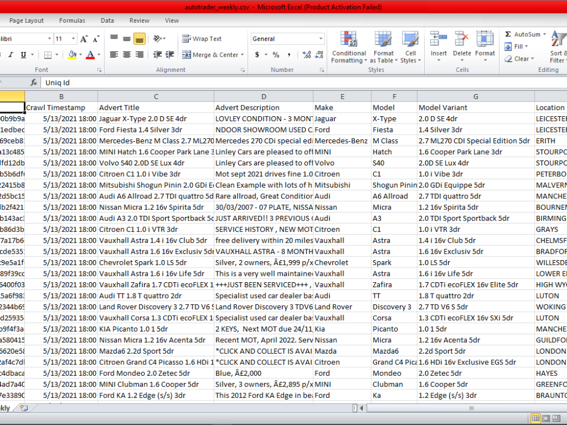This screenshot has height=425, width=567.
Task: Click Insert Worksheet tab icon
Action: point(24,408)
